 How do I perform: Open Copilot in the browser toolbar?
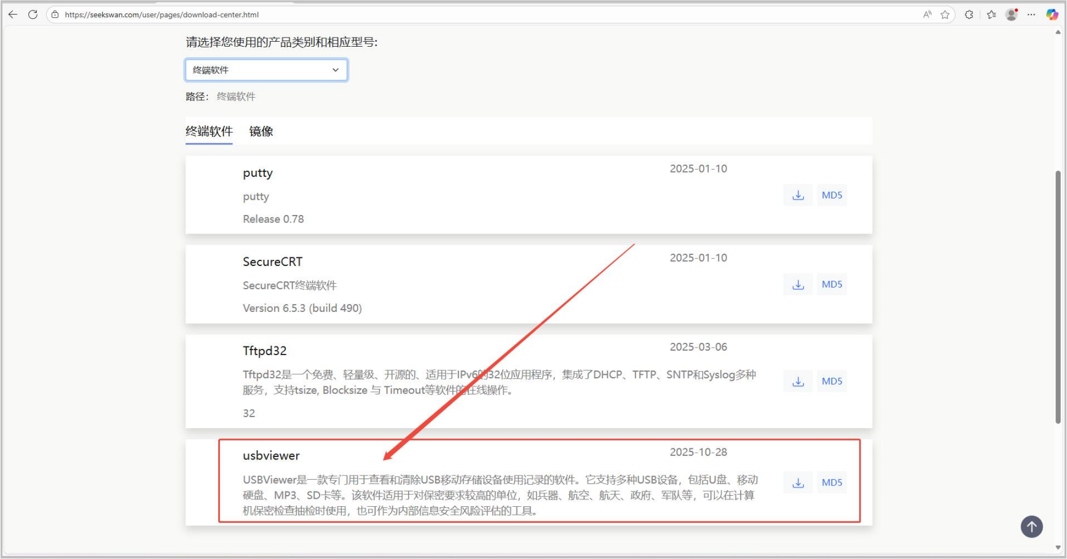coord(1052,14)
